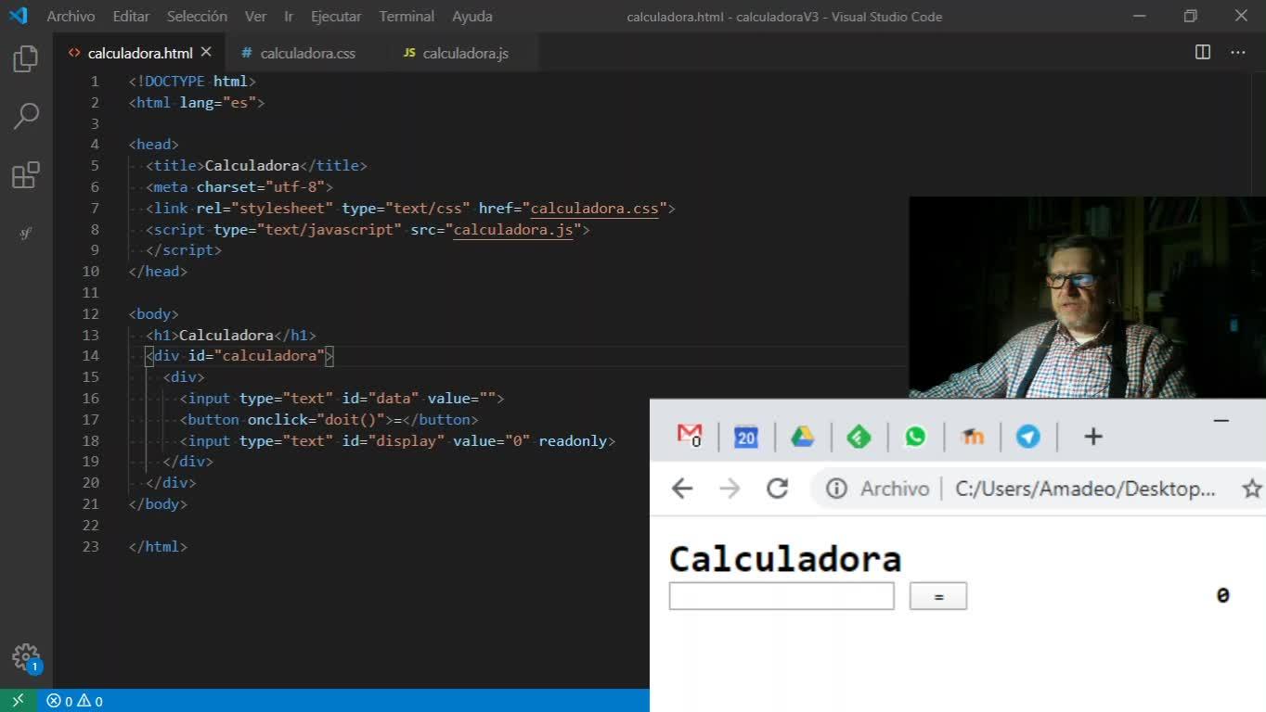This screenshot has width=1266, height=712.
Task: Click the VS Code logo in the title bar
Action: pyautogui.click(x=19, y=16)
